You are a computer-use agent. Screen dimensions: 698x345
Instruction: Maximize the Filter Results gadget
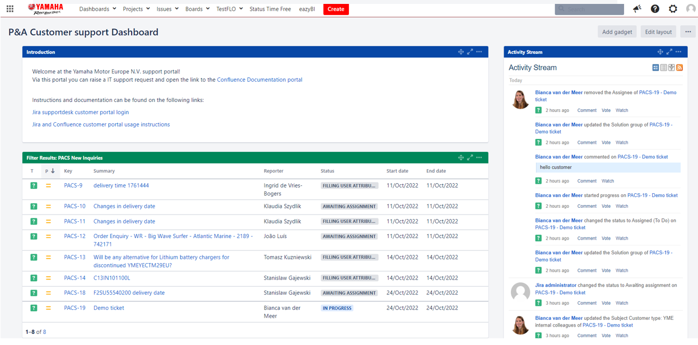(x=470, y=157)
